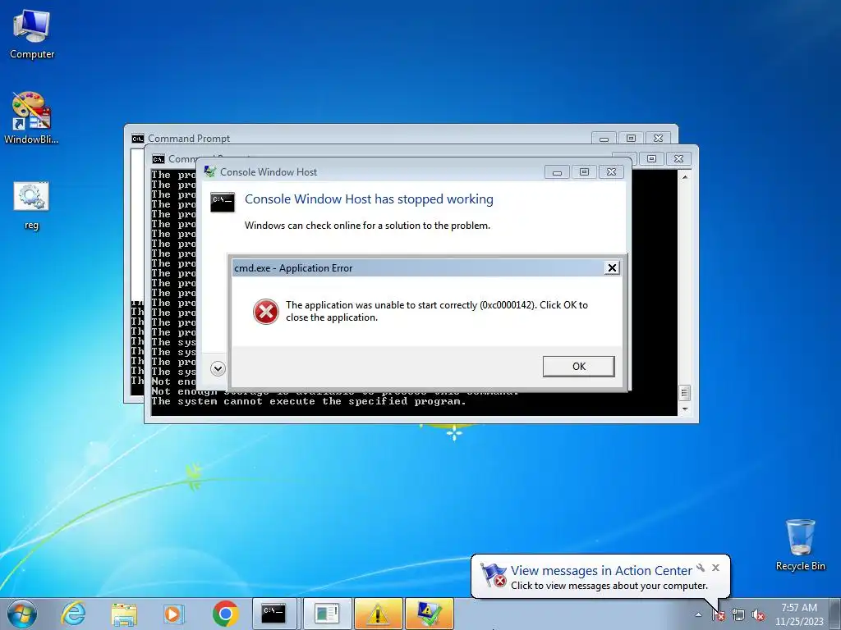Image resolution: width=841 pixels, height=630 pixels.
Task: Select the reg desktop file icon
Action: [x=31, y=206]
